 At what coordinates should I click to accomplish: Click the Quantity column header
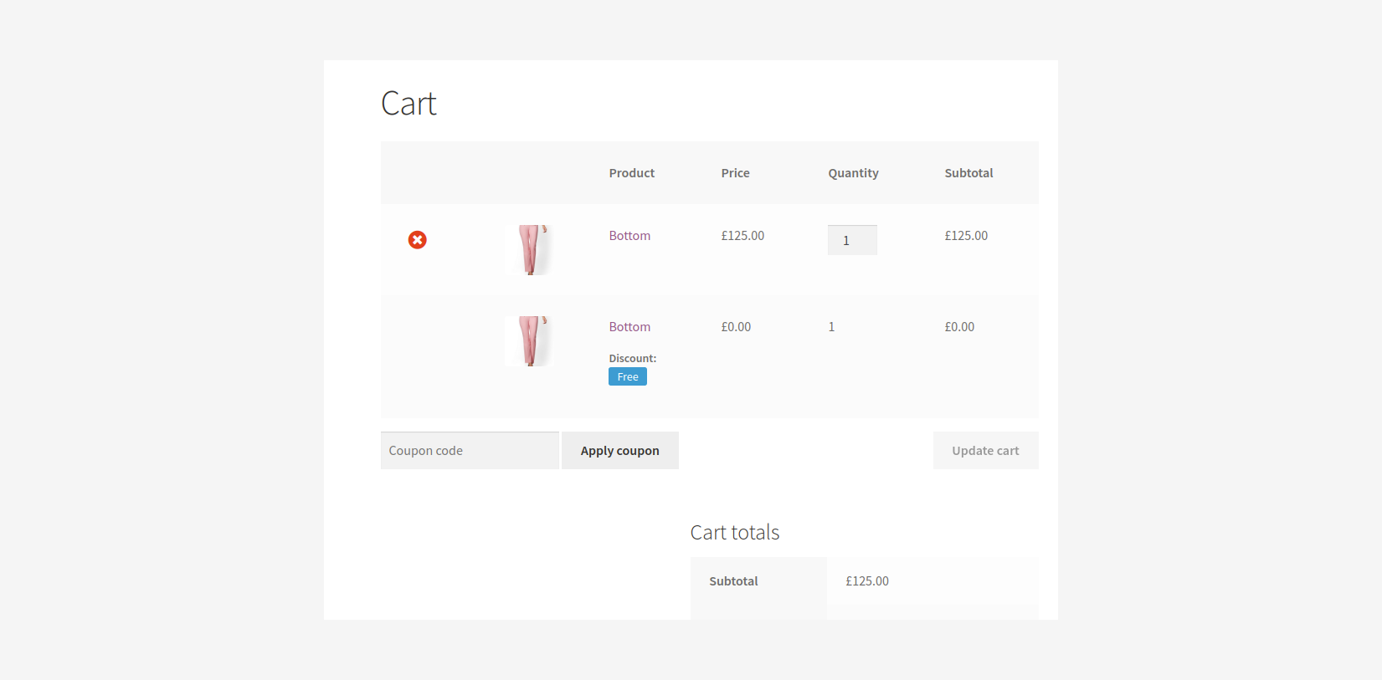click(x=854, y=173)
